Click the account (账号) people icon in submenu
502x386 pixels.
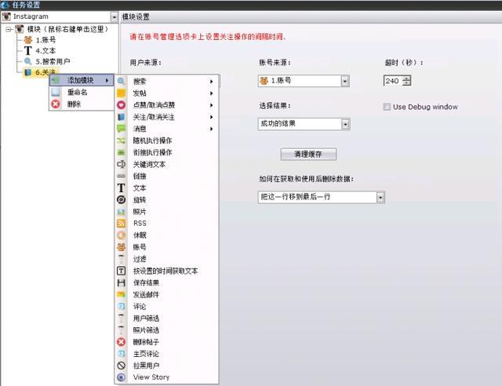click(121, 247)
